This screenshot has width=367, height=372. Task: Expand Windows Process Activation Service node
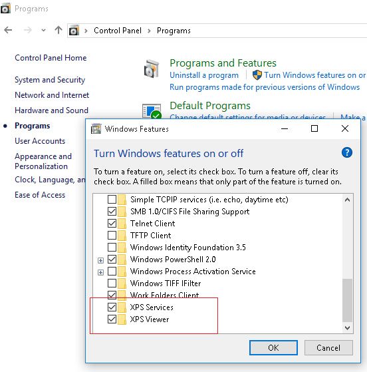coord(100,272)
